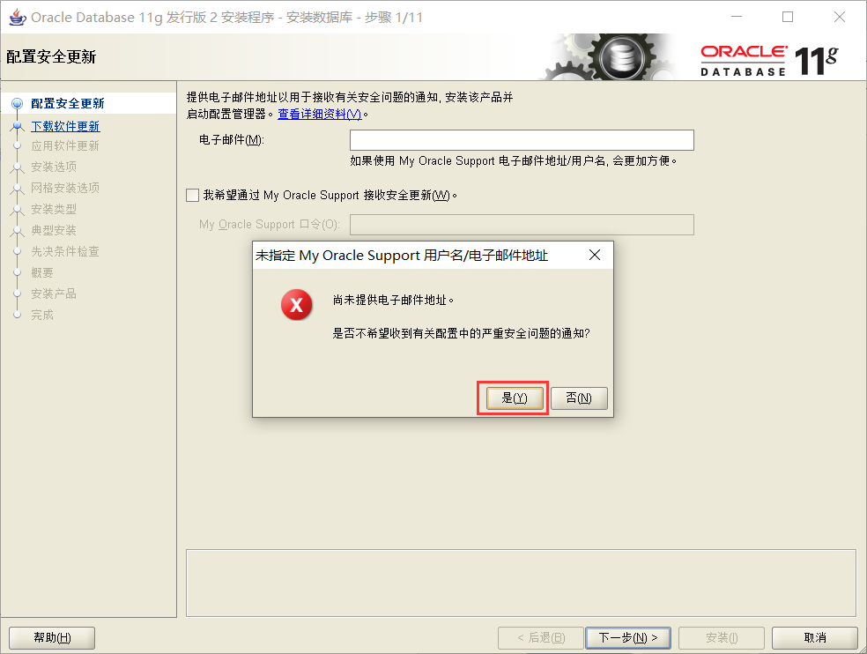
Task: Close the My Oracle Support warning dialog
Action: pyautogui.click(x=595, y=255)
